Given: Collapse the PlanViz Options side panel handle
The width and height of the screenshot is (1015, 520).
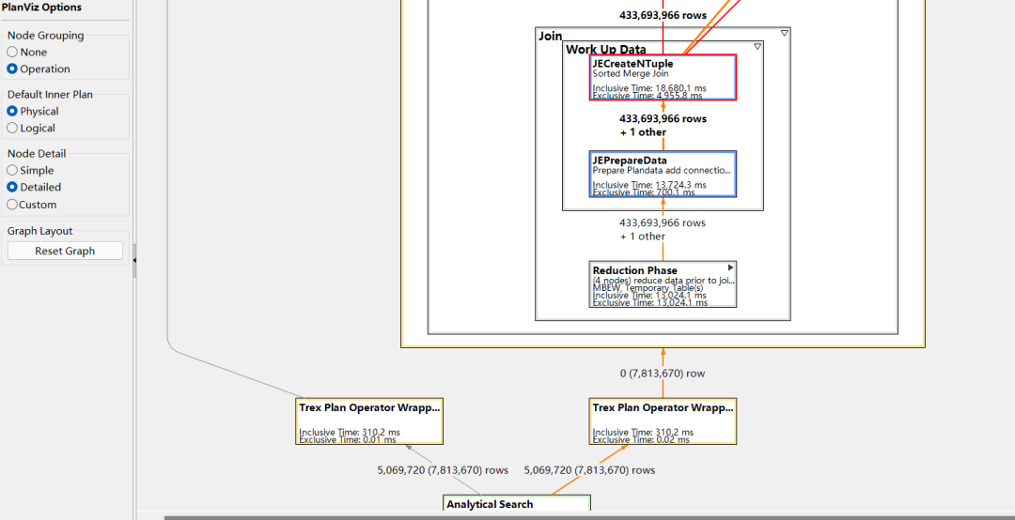Looking at the screenshot, I should coord(134,260).
